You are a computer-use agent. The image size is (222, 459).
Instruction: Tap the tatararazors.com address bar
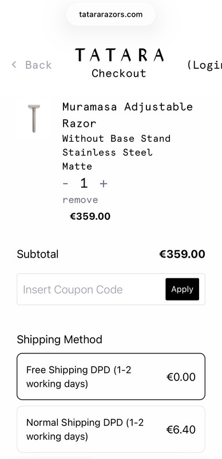(x=111, y=14)
